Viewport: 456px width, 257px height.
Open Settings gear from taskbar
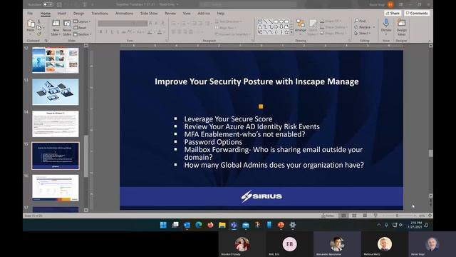coord(293,225)
